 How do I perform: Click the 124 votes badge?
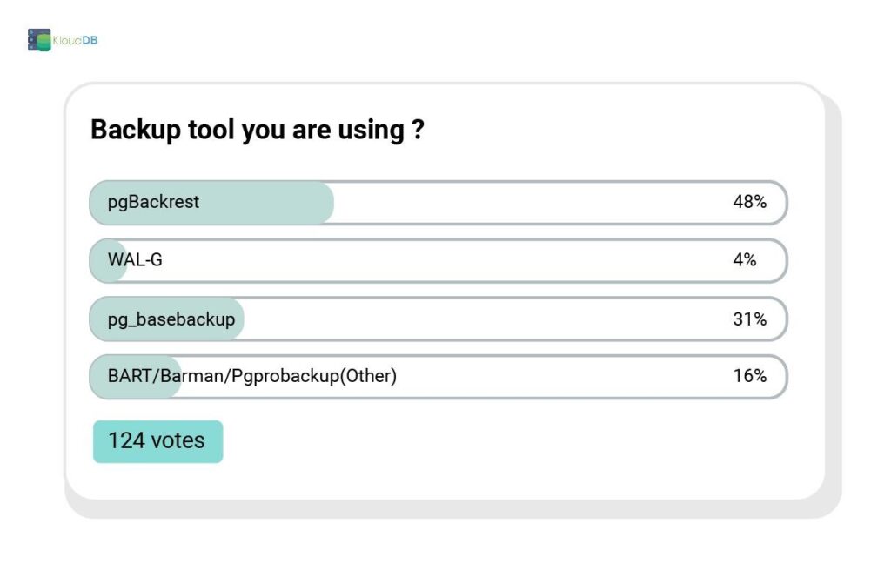coord(157,441)
